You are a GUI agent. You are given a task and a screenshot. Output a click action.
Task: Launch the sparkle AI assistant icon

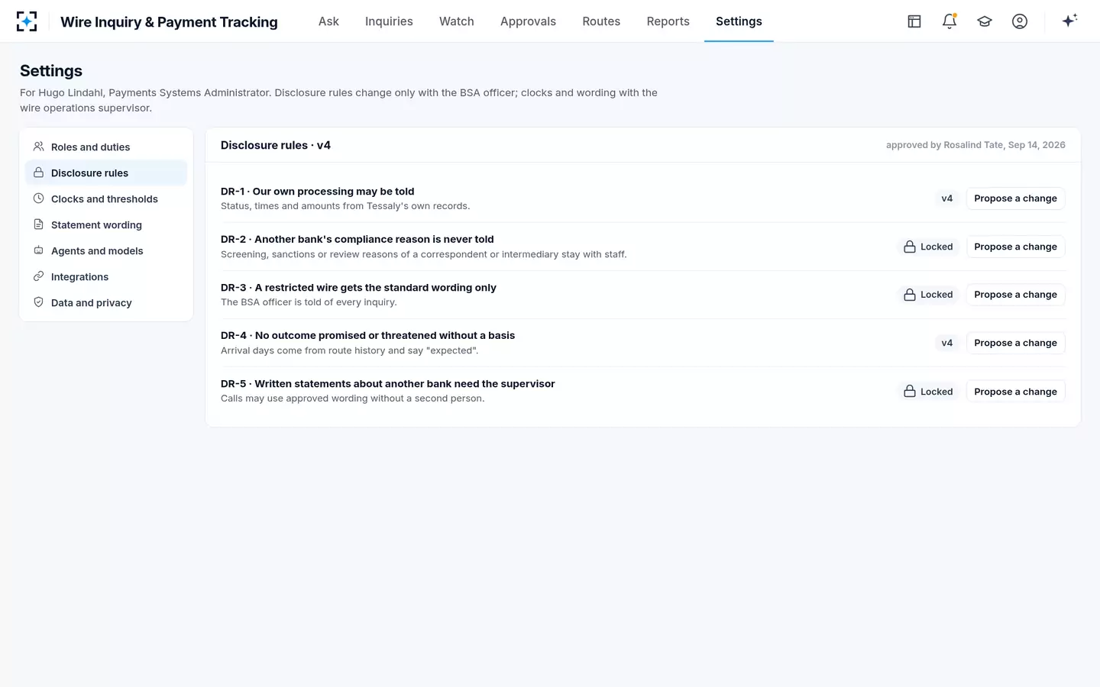pyautogui.click(x=1069, y=21)
